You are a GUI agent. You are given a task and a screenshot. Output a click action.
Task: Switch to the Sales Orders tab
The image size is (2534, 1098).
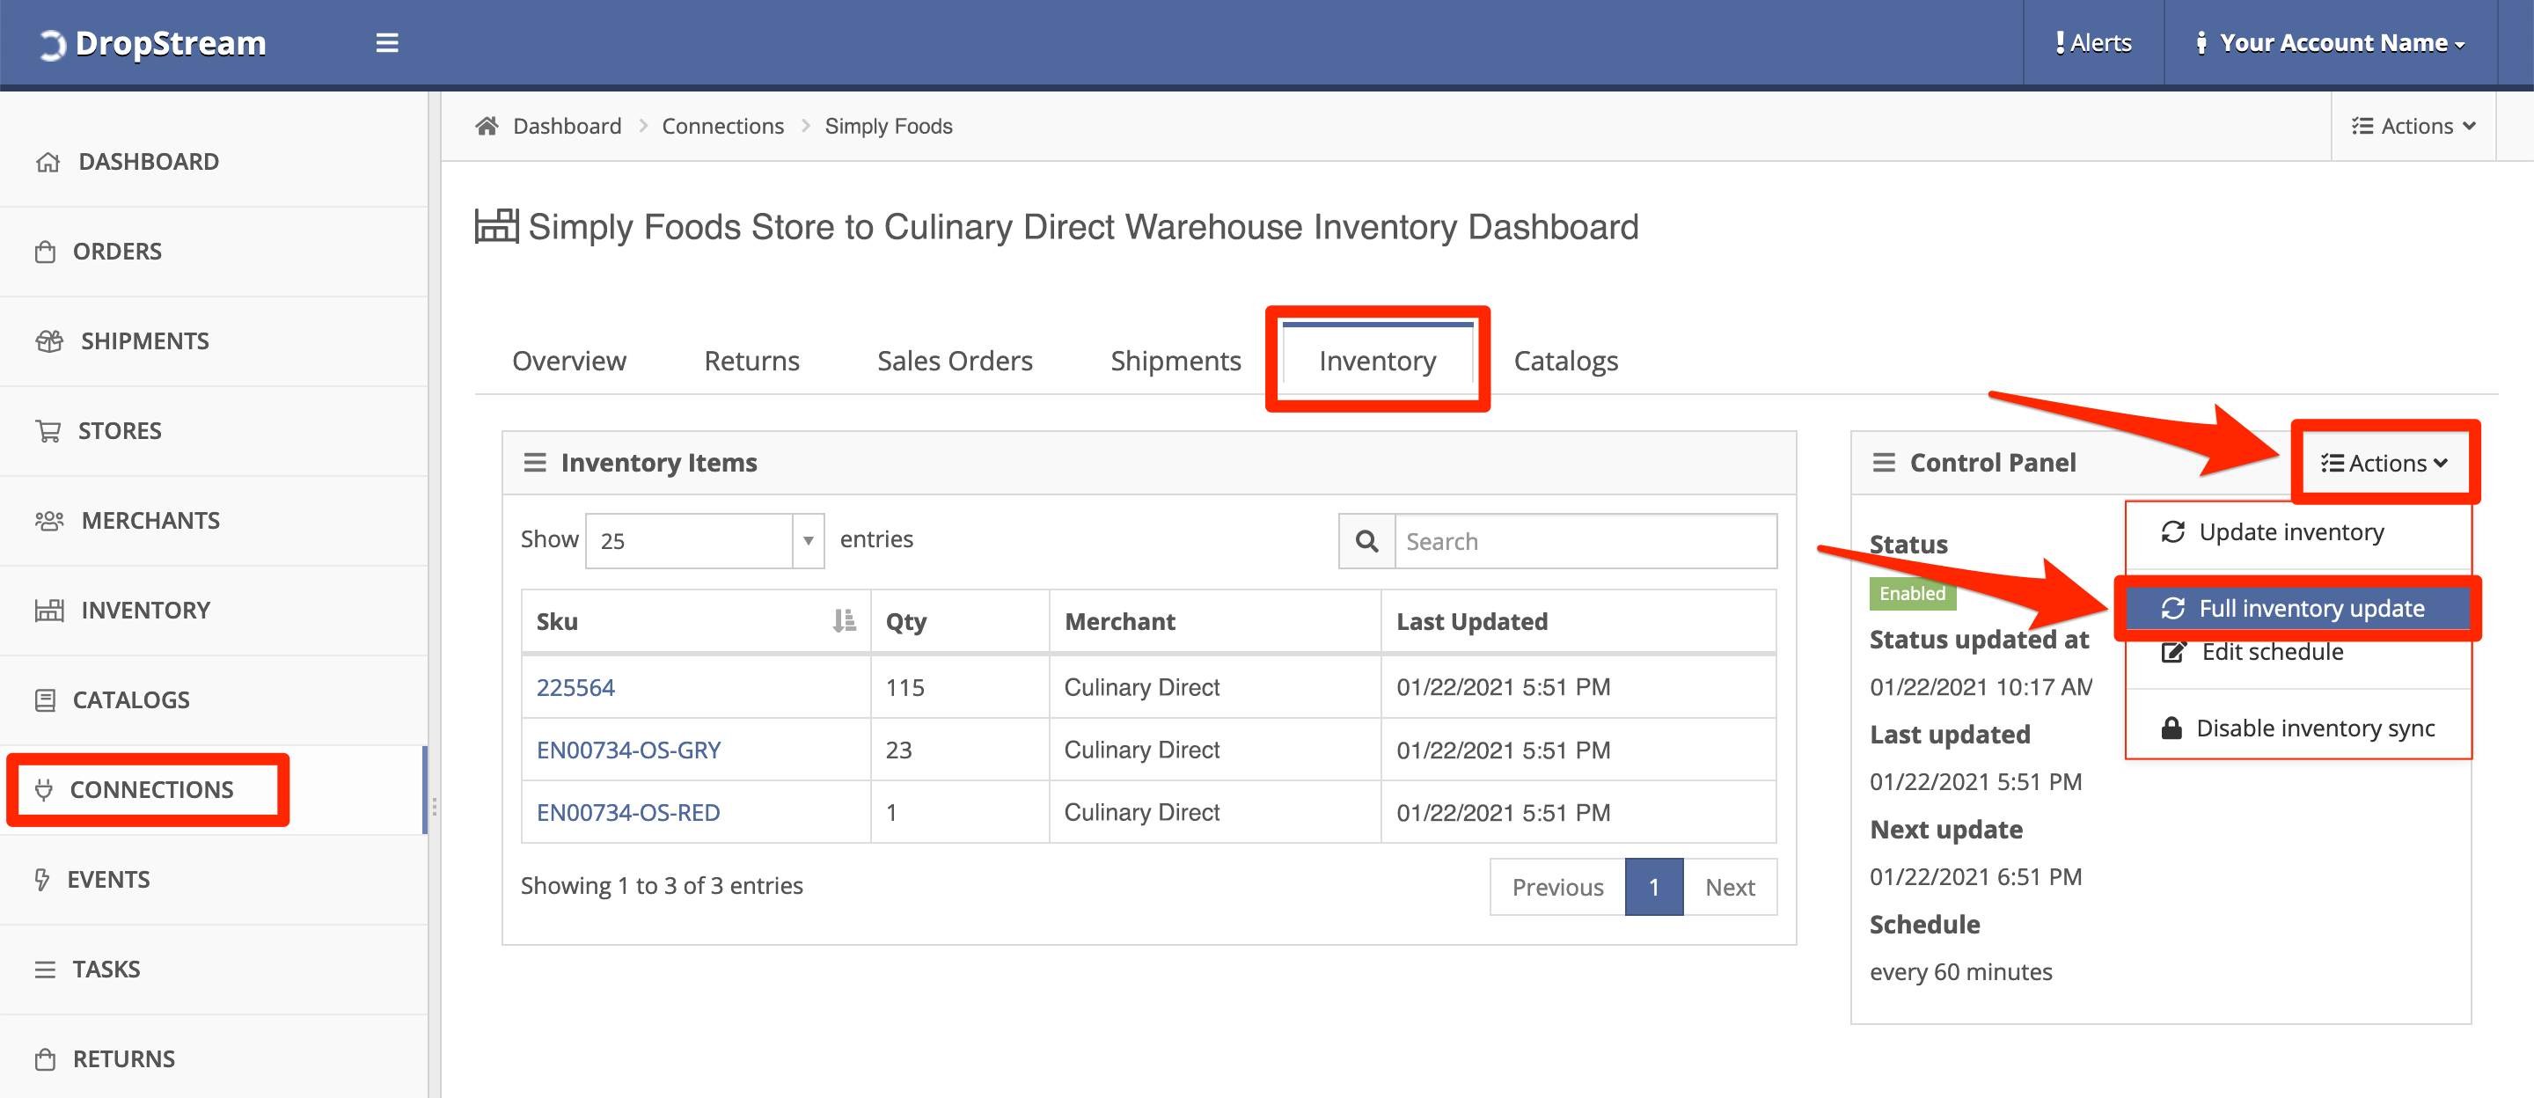(954, 361)
